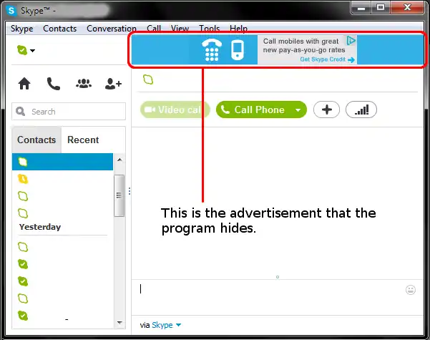Click the Yesterday group header

pos(40,227)
